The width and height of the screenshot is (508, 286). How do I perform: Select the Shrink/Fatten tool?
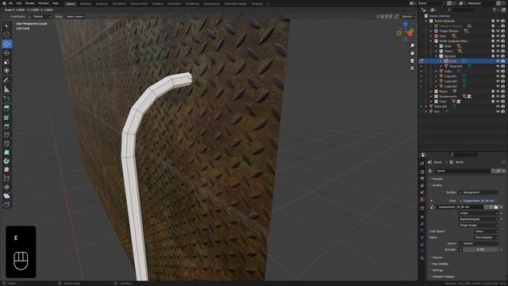(7, 187)
